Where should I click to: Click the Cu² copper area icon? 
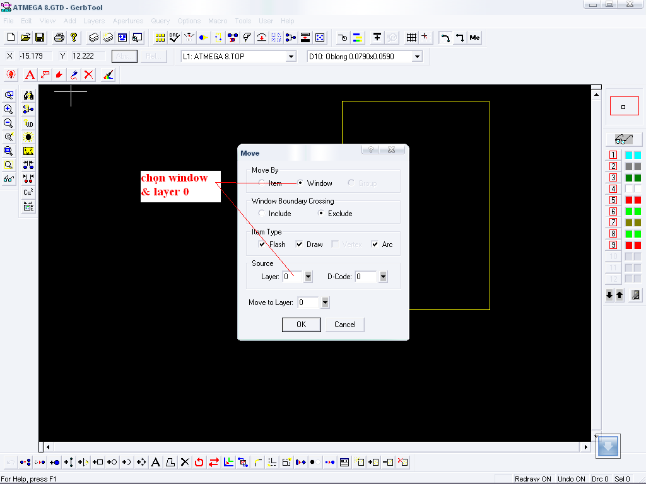point(28,192)
